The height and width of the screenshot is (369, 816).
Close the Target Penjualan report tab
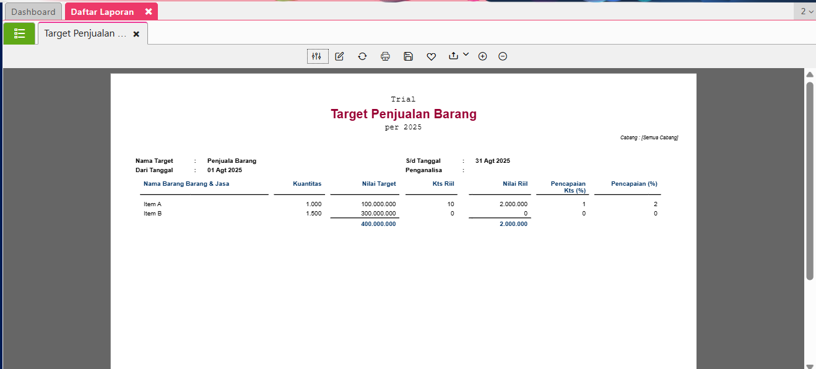(x=136, y=34)
